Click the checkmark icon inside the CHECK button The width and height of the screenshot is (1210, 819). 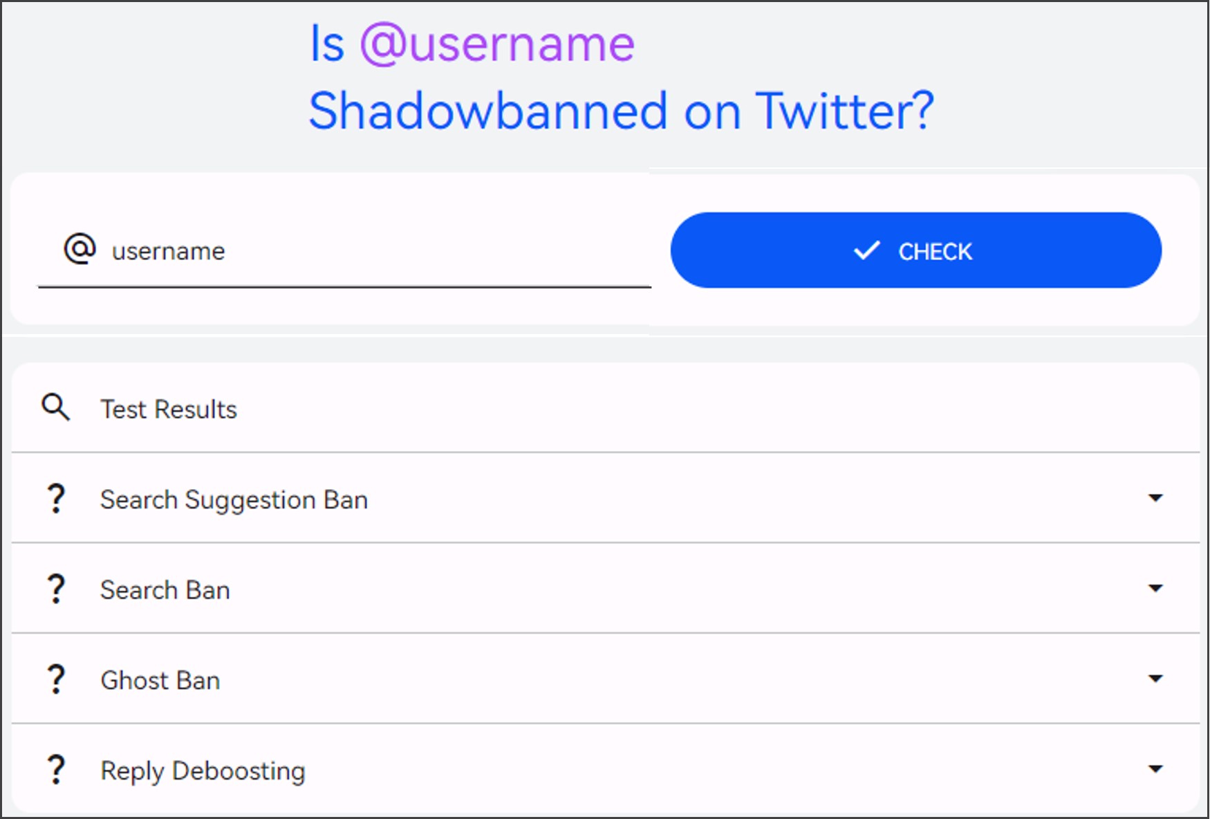tap(866, 250)
